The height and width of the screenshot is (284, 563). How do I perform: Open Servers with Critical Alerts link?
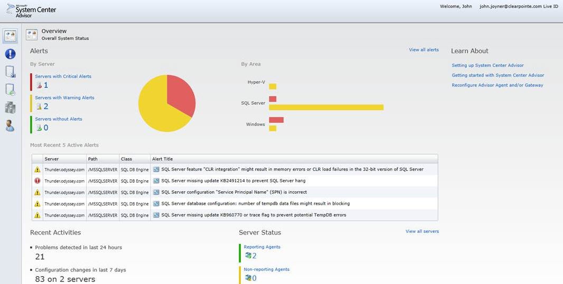point(63,76)
